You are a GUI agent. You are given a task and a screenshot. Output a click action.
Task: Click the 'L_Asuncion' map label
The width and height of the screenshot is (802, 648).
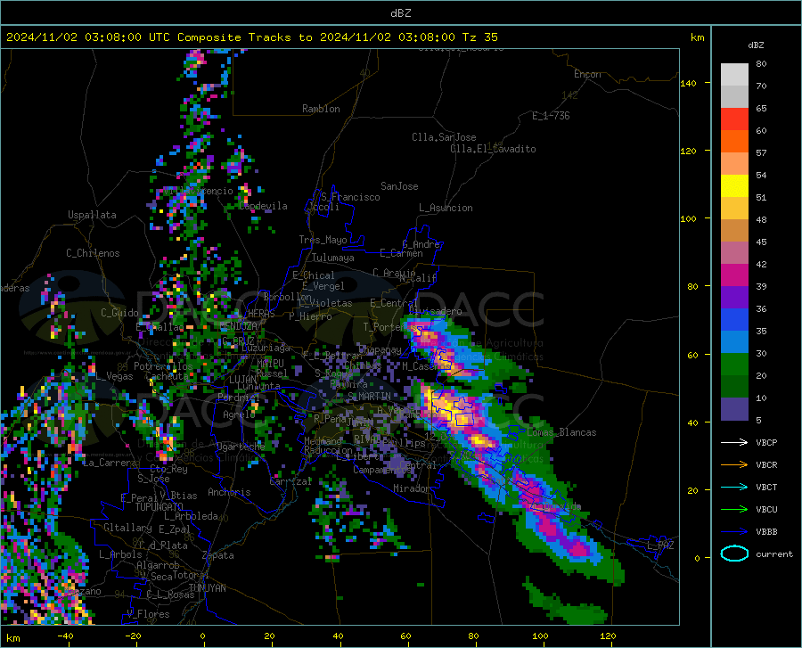(x=446, y=208)
